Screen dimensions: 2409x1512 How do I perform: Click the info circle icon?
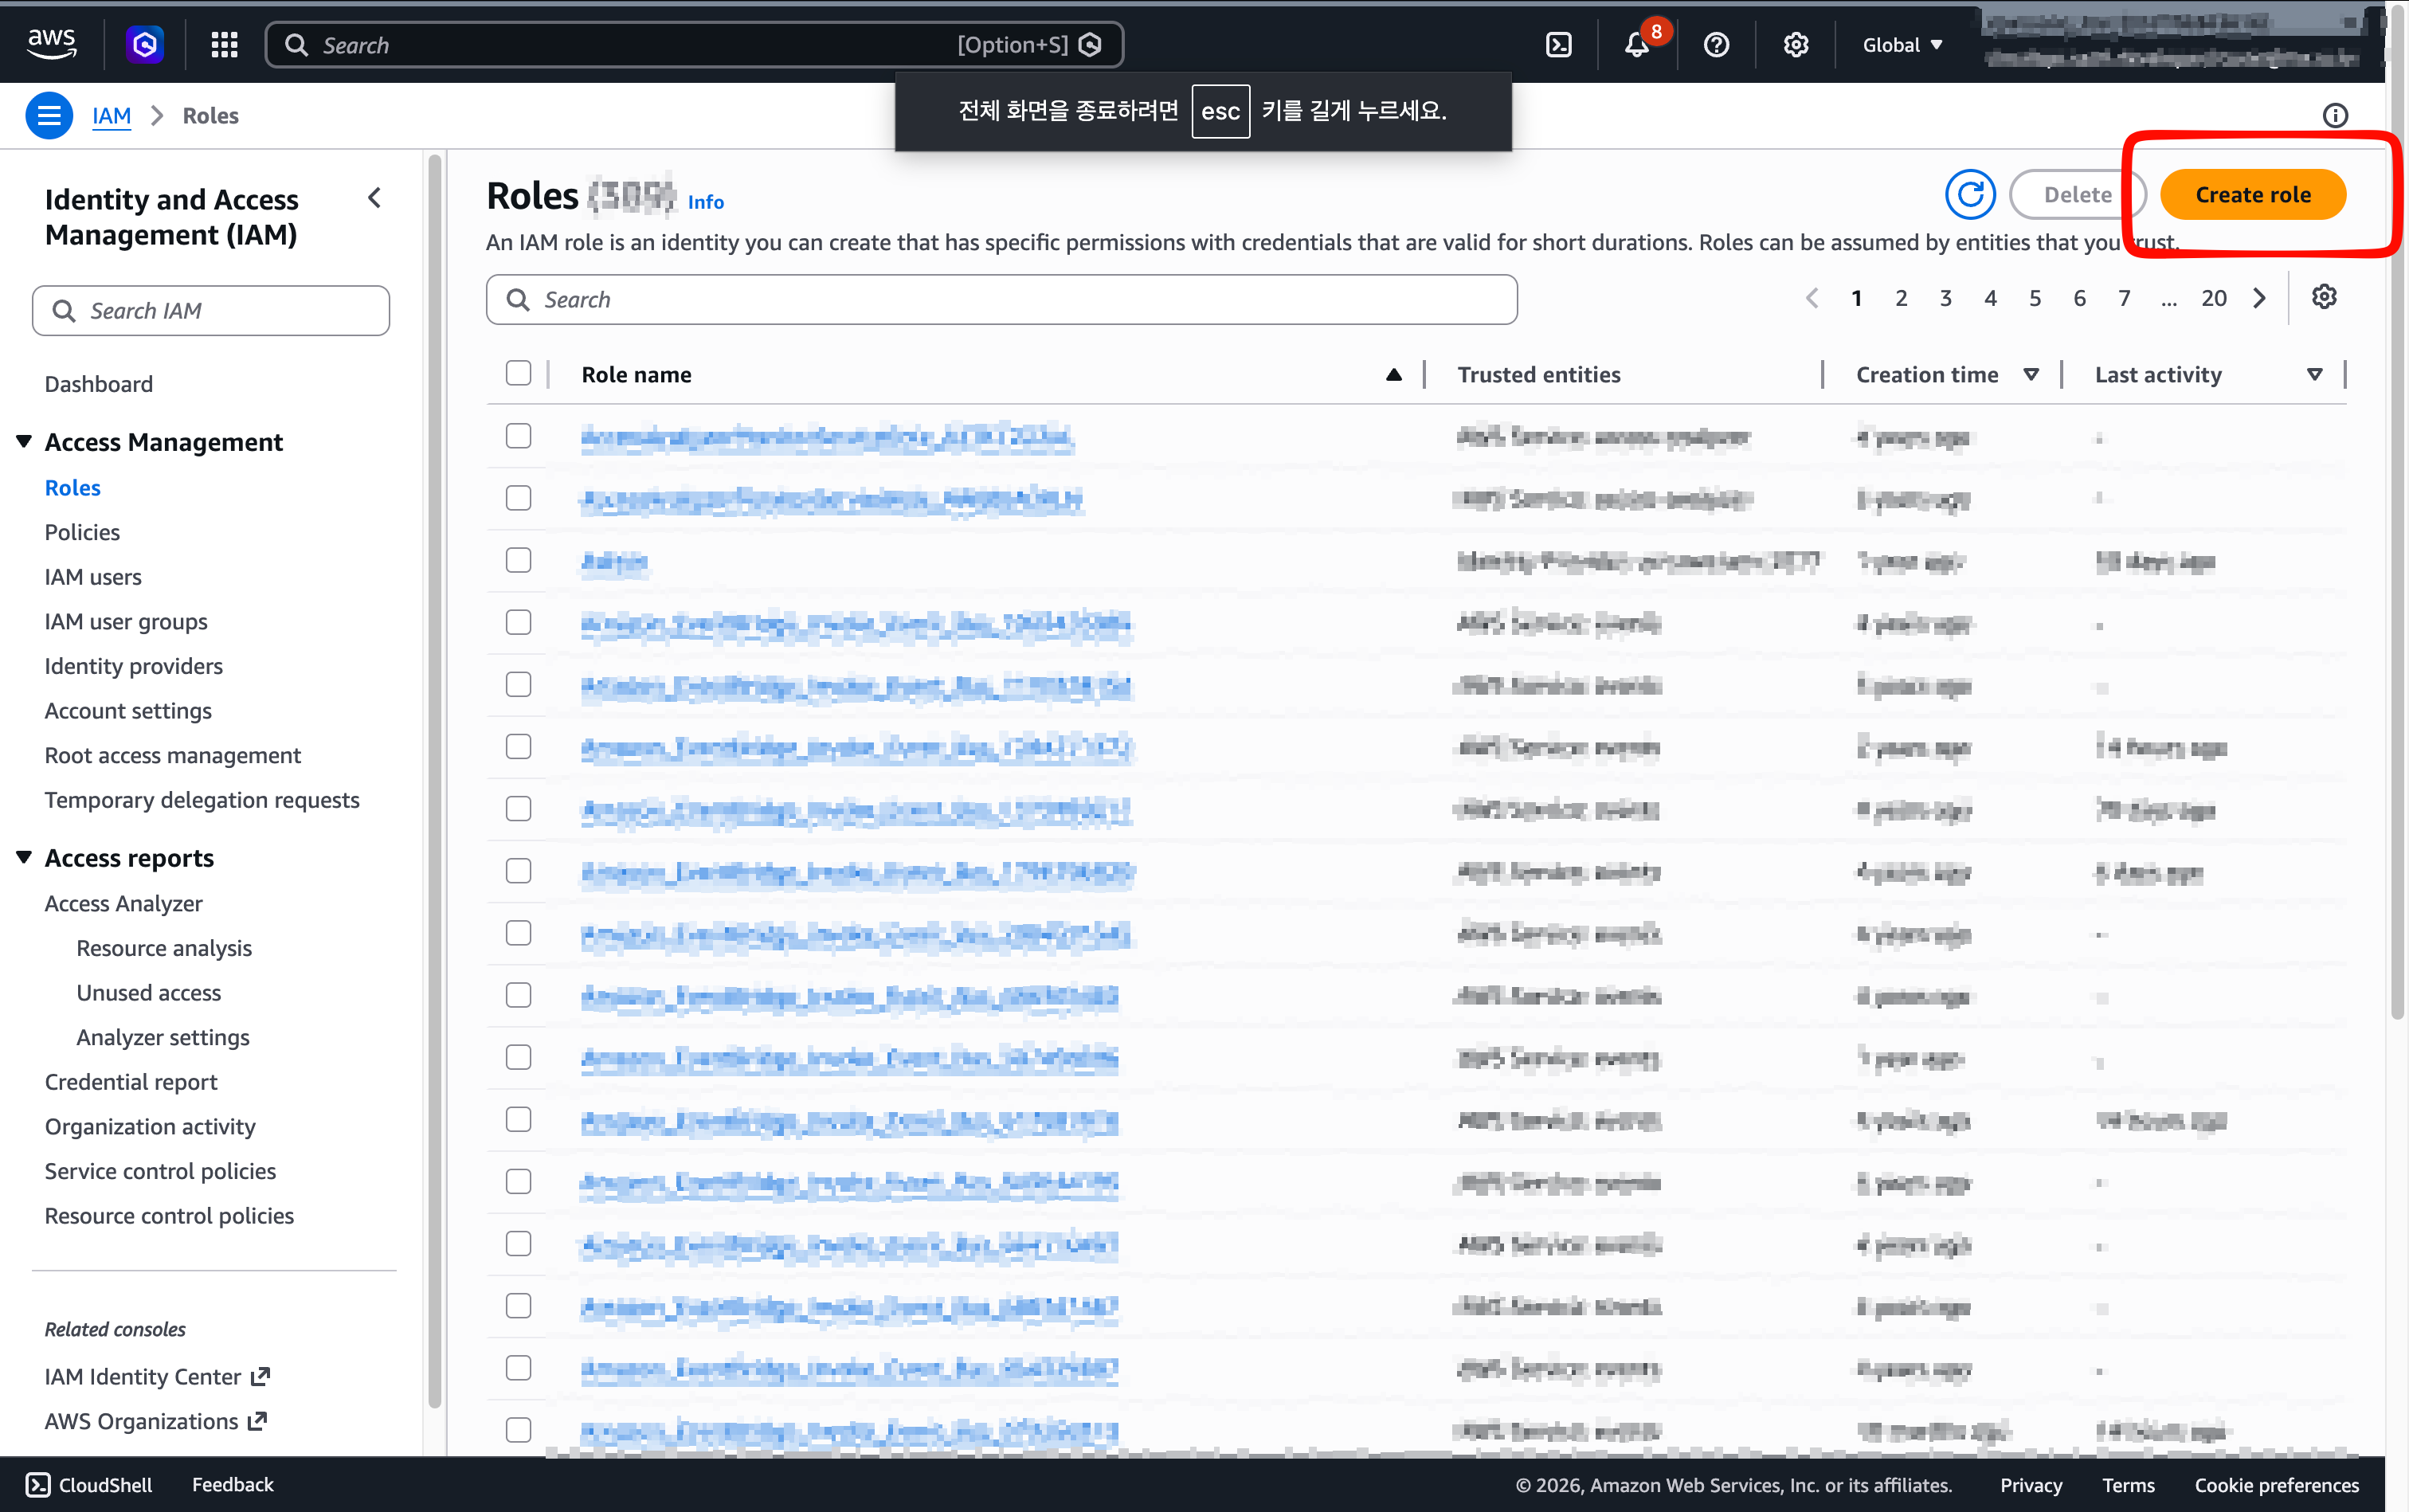pos(2335,116)
